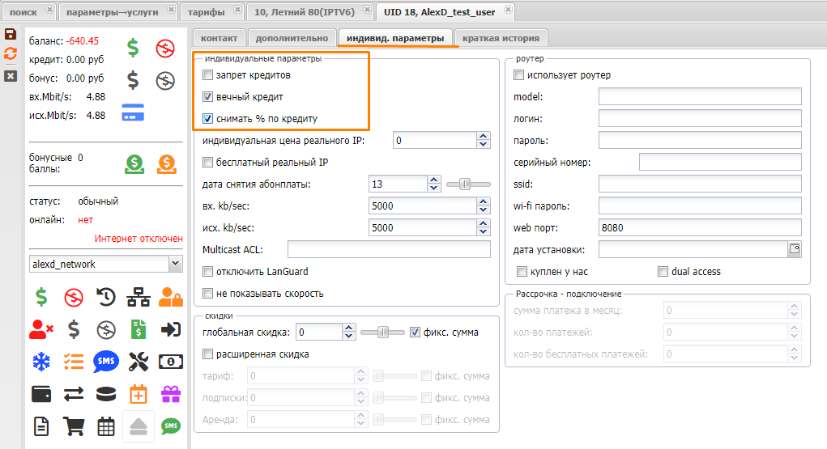Tick the 'использует роутер' checkbox
The image size is (827, 449).
tap(519, 75)
